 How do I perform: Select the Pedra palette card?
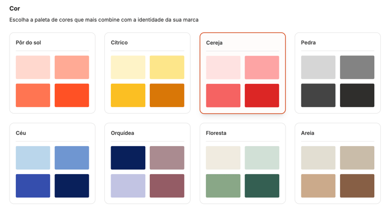click(x=338, y=73)
